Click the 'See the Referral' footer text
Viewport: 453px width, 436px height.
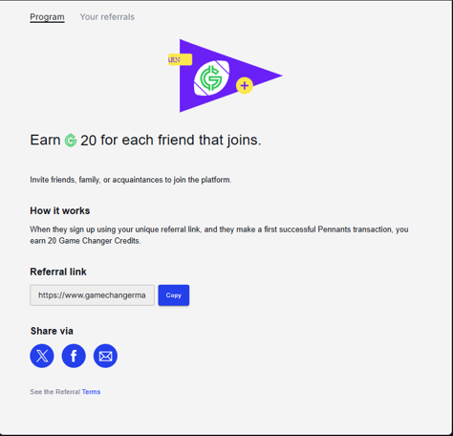pyautogui.click(x=54, y=392)
